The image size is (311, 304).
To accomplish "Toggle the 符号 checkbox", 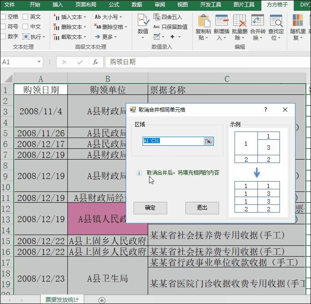I will (x=3, y=26).
